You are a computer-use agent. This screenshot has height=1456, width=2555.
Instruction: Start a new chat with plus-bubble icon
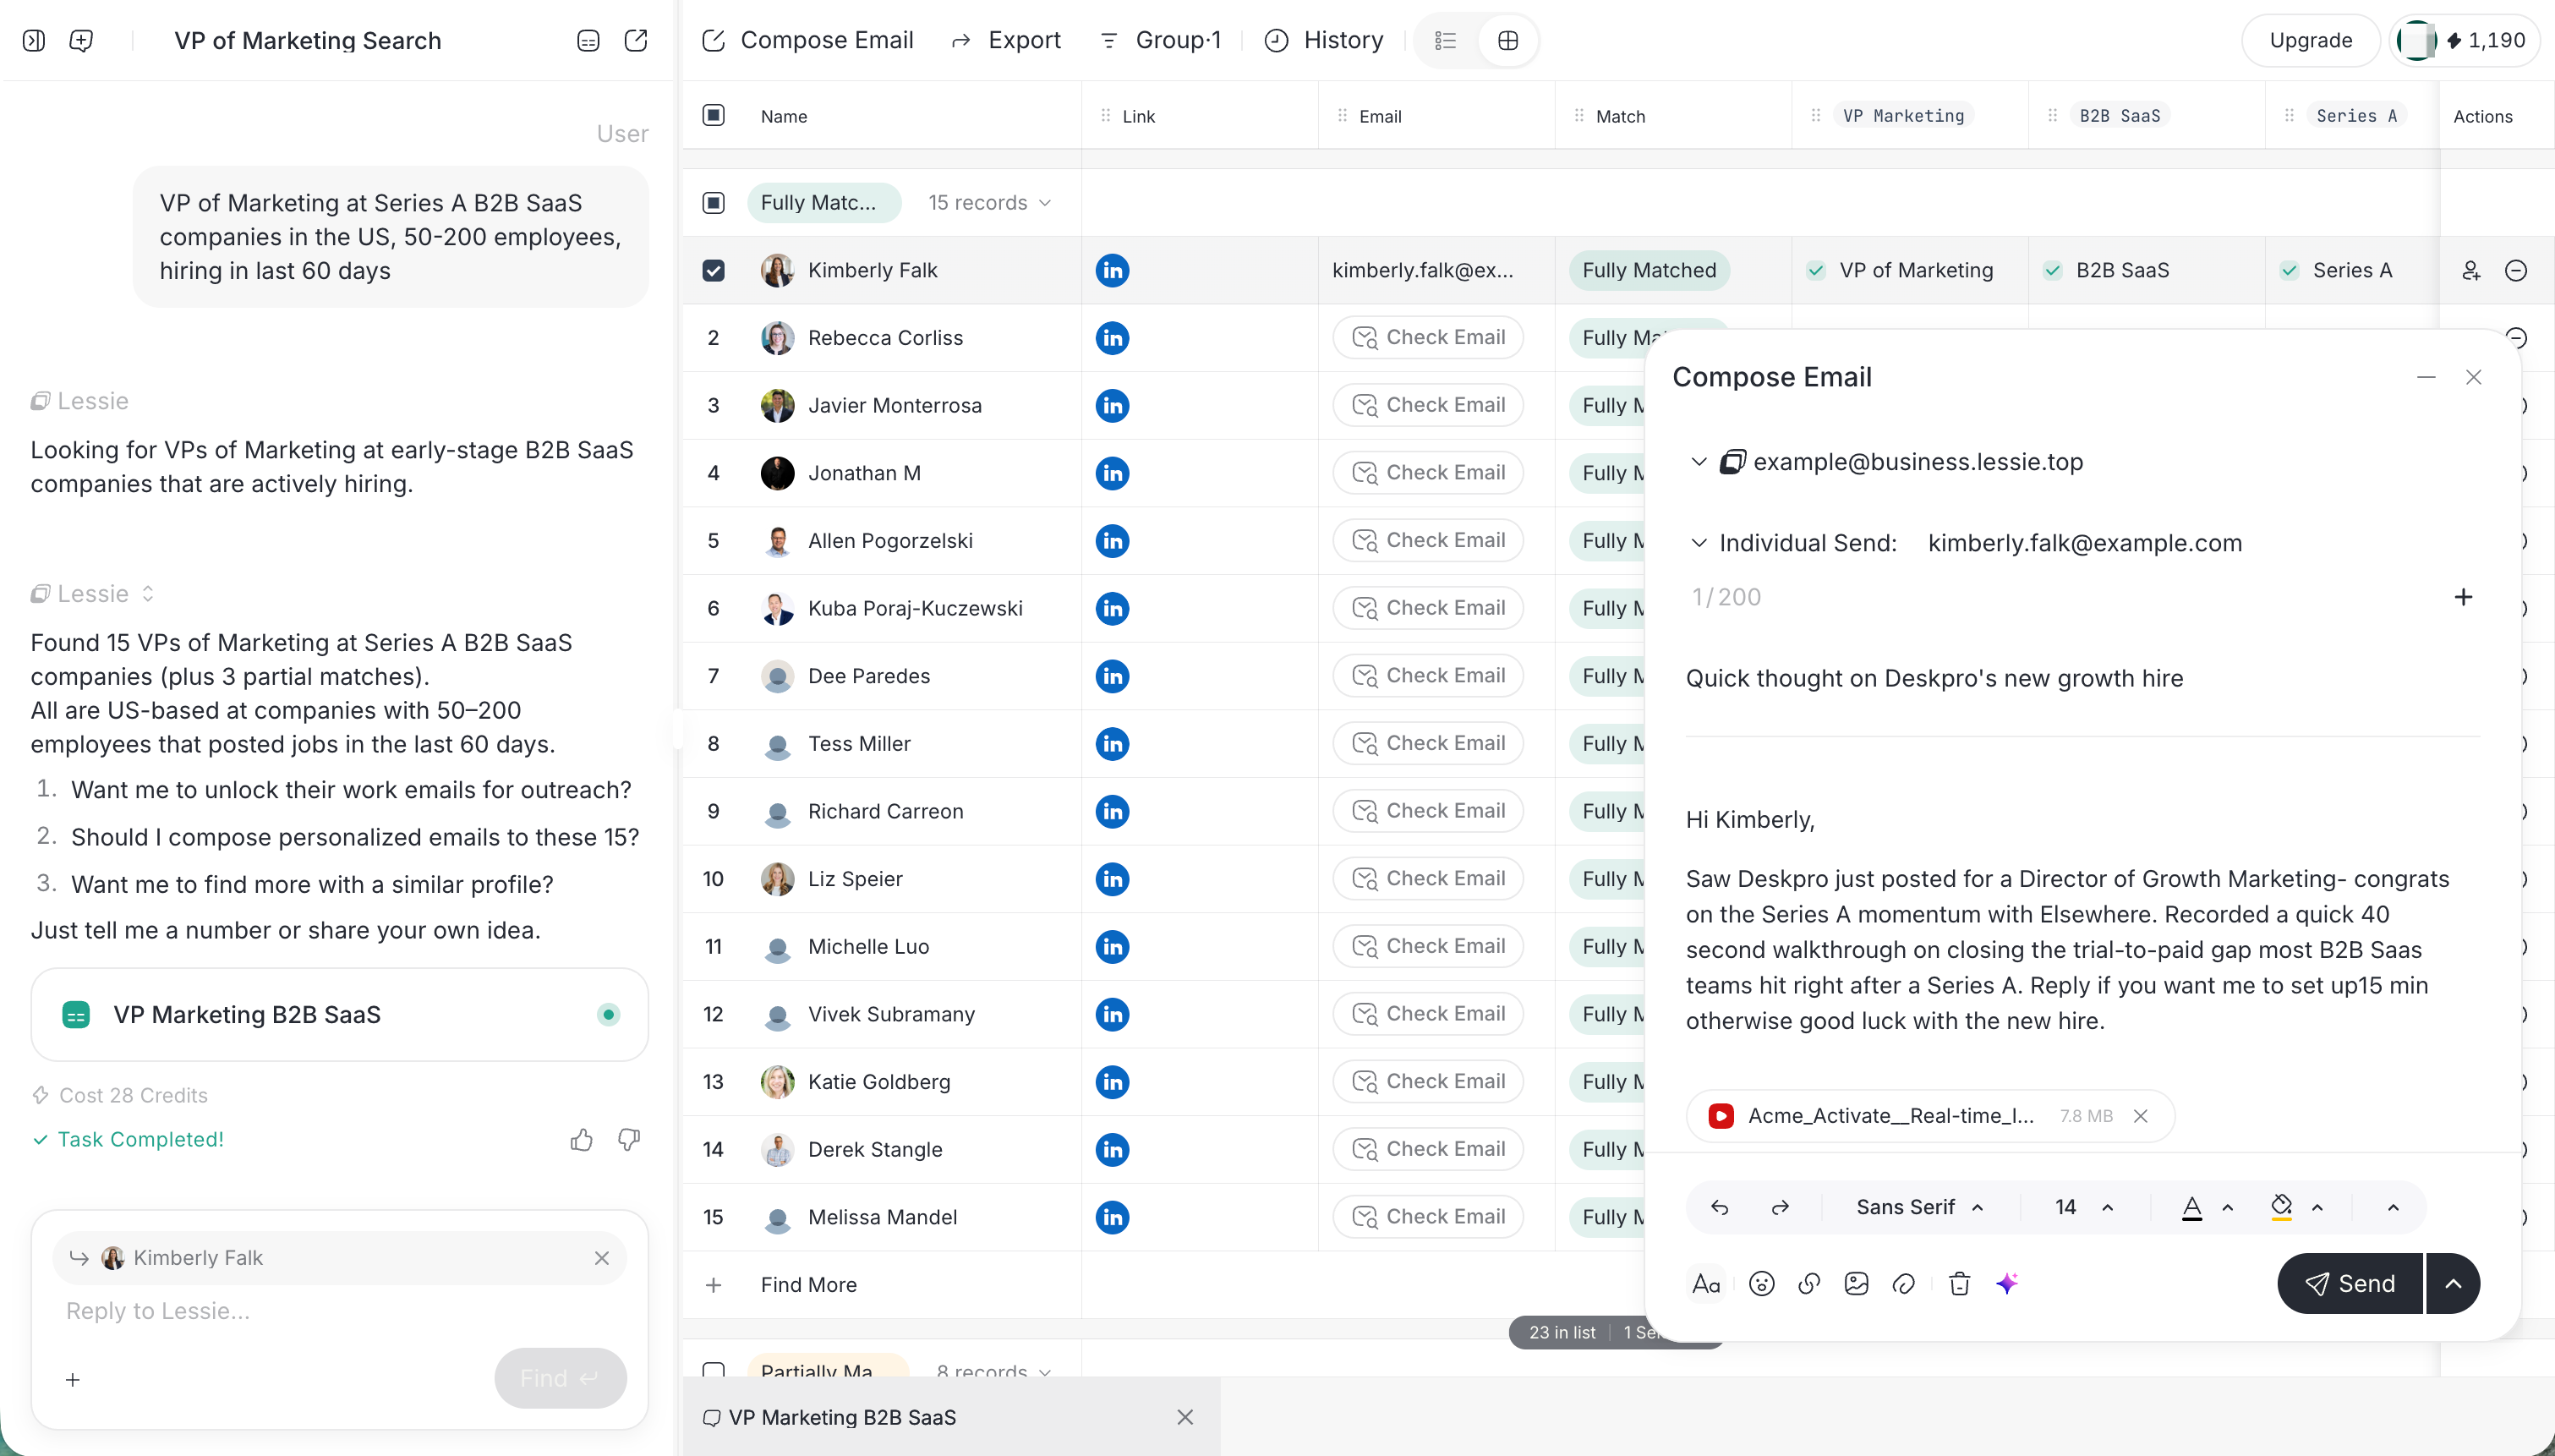[x=81, y=40]
